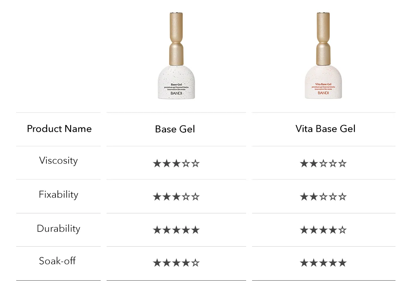The width and height of the screenshot is (407, 287).
Task: Select the Base Gel fixability star rating
Action: coord(176,197)
